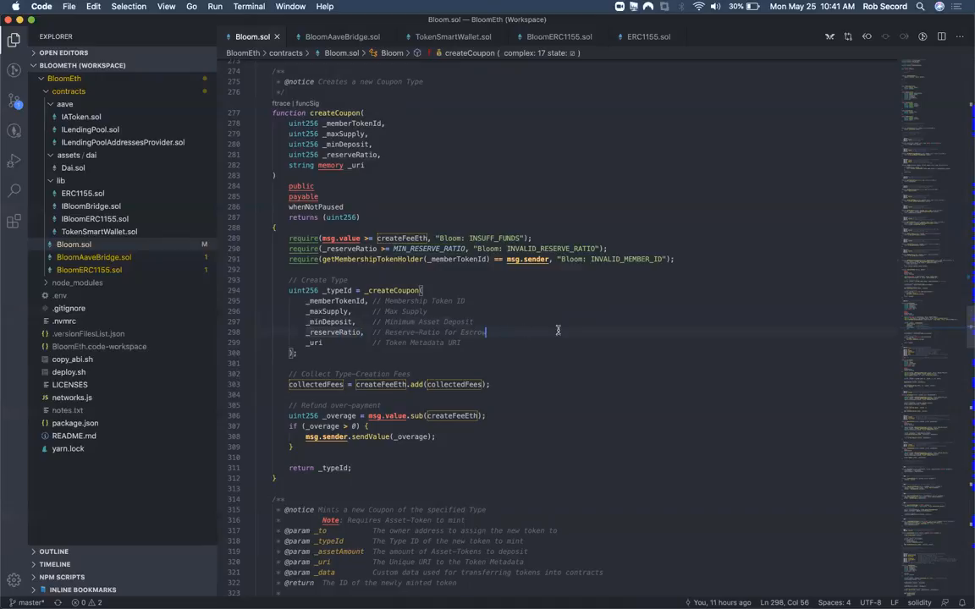
Task: Open the Search view in activity bar
Action: (x=14, y=190)
